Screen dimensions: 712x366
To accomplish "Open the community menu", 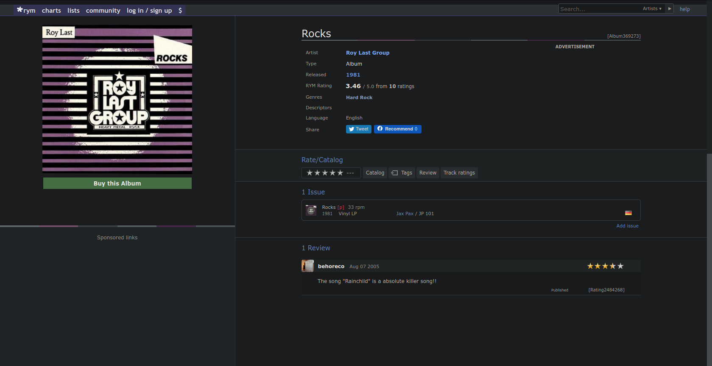I will (103, 10).
